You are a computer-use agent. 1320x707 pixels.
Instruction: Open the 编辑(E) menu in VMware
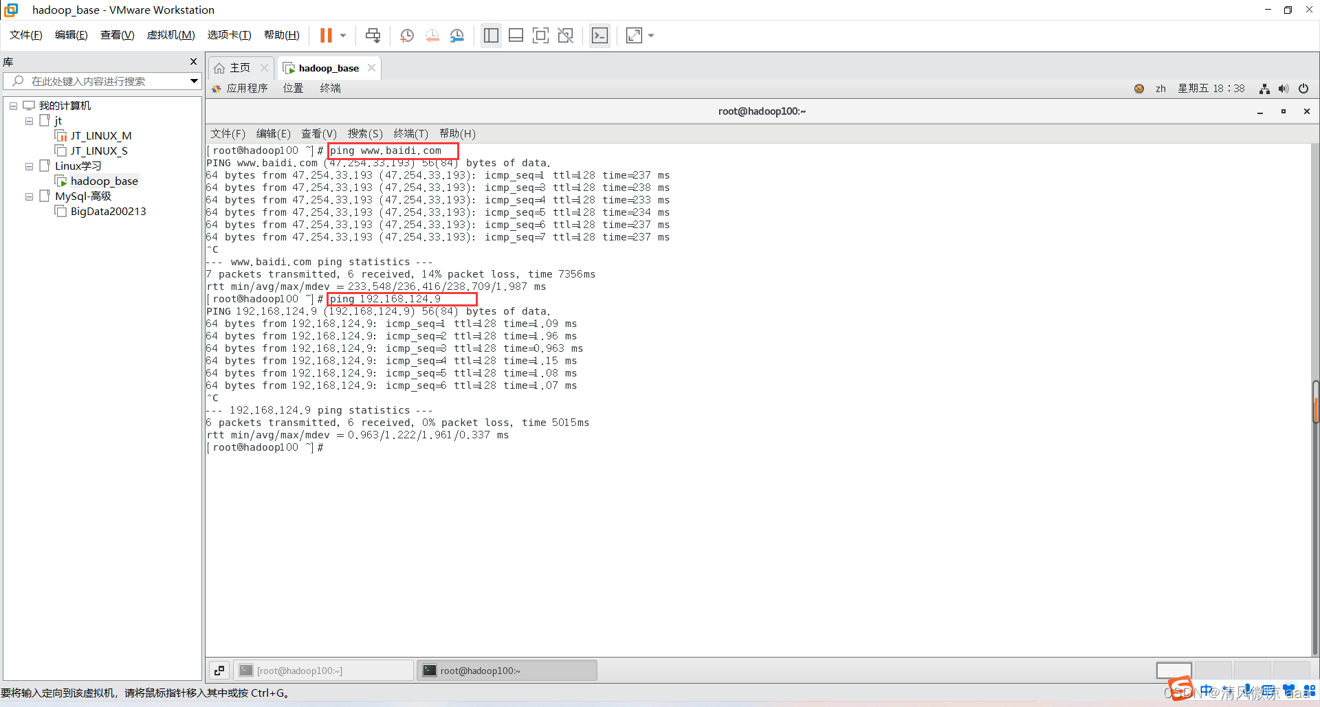(71, 35)
